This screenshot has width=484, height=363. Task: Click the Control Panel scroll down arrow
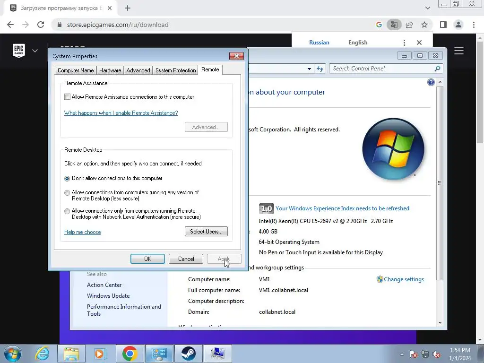pyautogui.click(x=440, y=322)
